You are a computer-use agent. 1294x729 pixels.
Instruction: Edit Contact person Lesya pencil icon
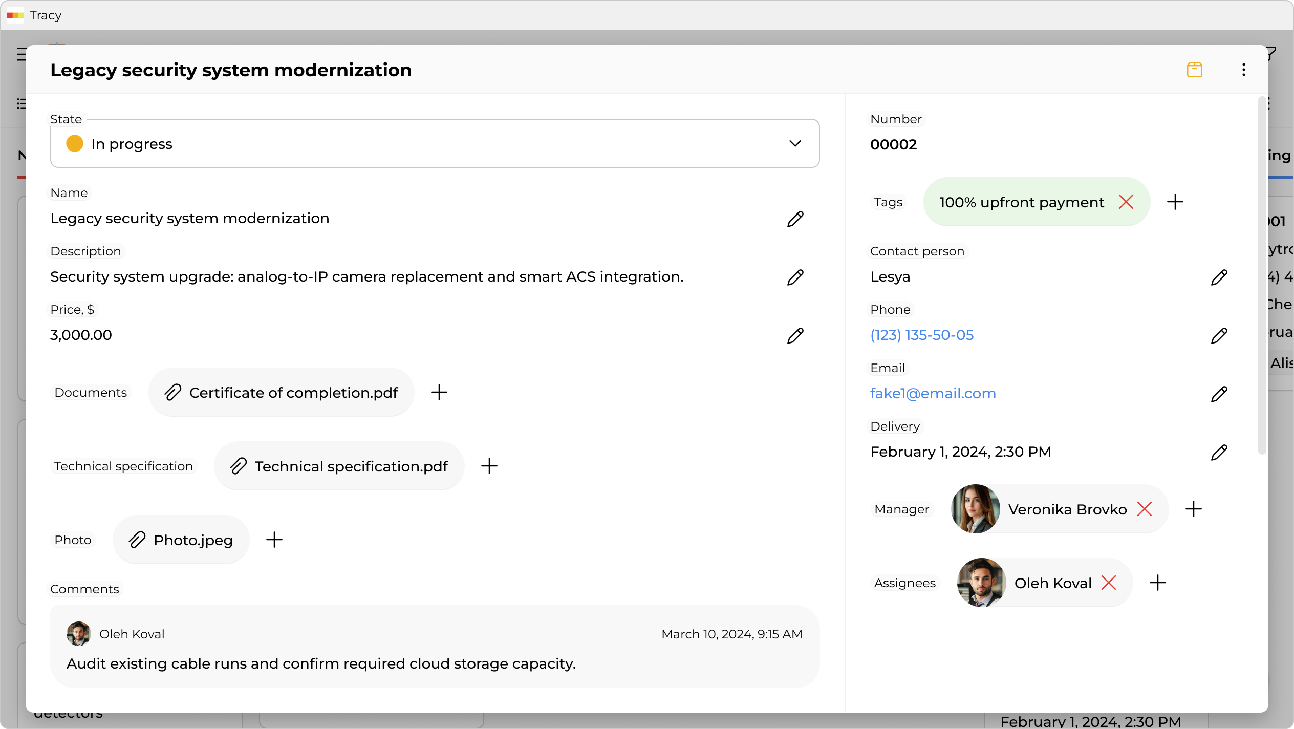(x=1219, y=277)
